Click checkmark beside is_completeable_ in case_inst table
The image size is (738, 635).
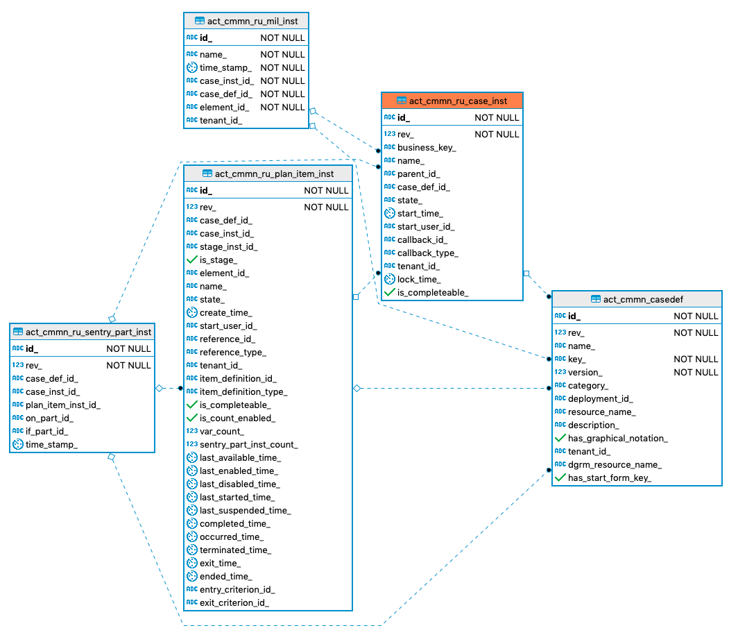tap(389, 292)
